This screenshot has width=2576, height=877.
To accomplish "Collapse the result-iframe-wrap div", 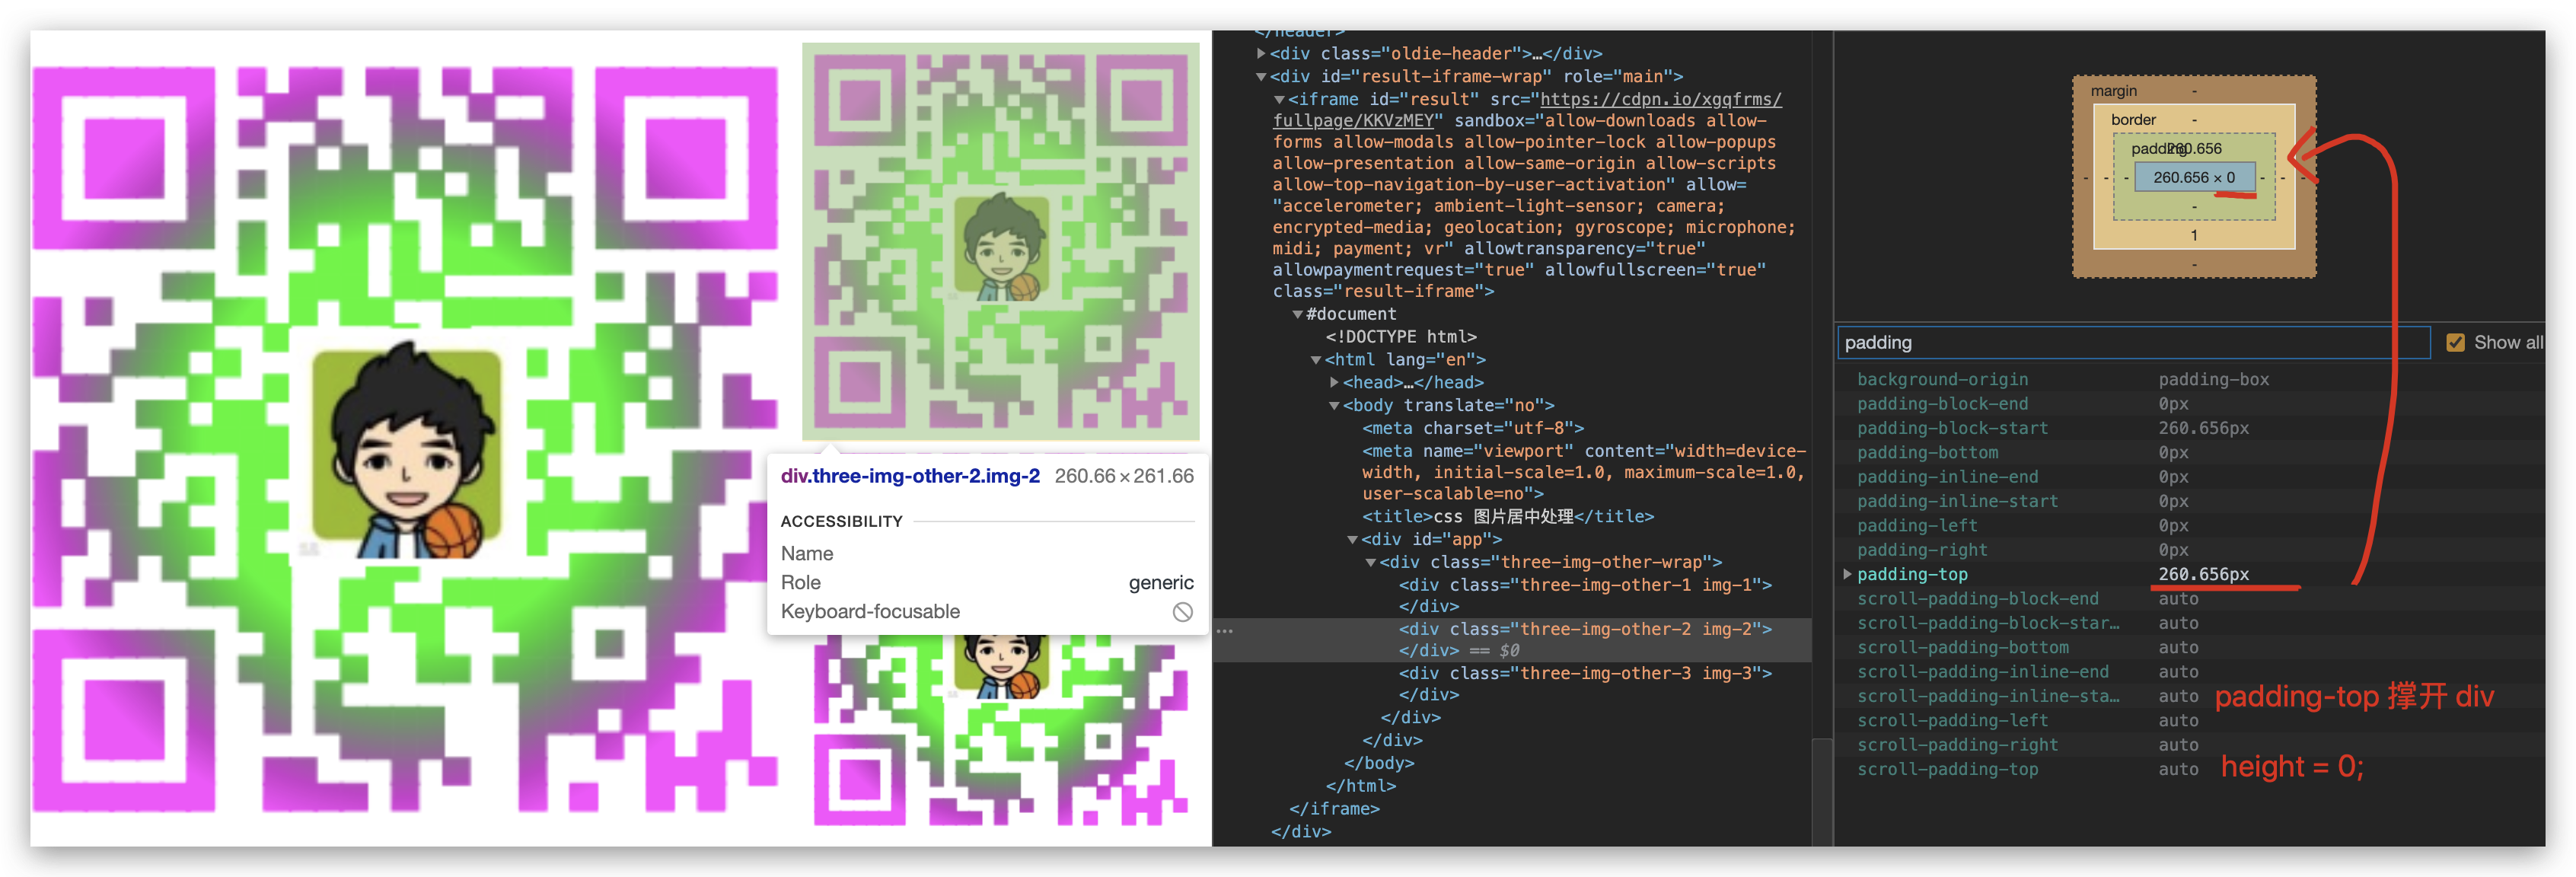I will (x=1260, y=76).
